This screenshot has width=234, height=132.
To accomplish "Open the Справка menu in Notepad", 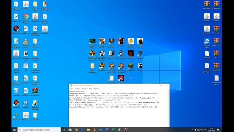I will [x=96, y=89].
